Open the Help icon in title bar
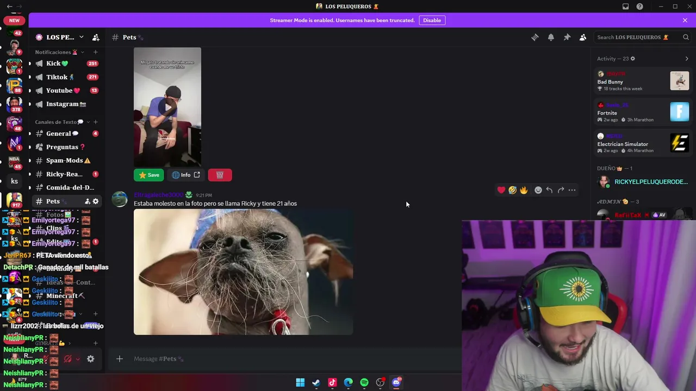 (640, 7)
